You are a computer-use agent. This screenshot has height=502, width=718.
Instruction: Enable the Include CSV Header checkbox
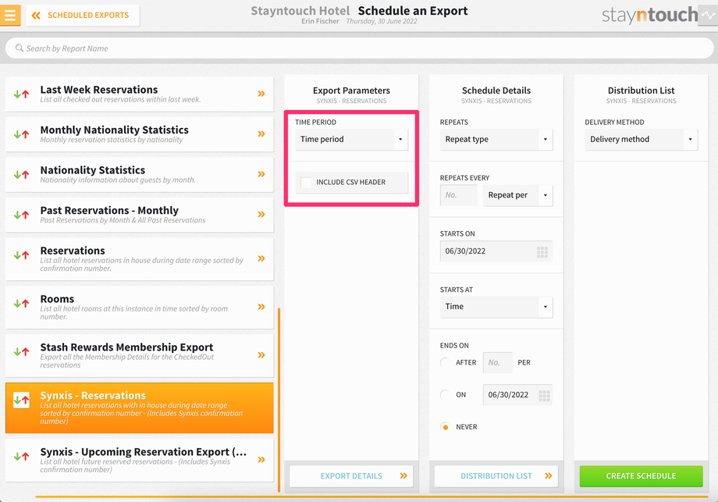click(x=306, y=182)
